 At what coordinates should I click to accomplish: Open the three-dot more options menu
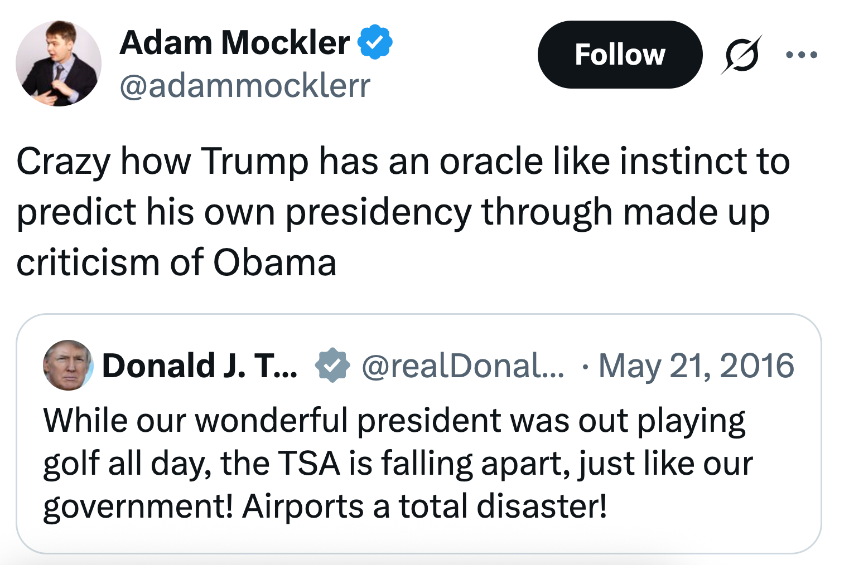point(801,55)
